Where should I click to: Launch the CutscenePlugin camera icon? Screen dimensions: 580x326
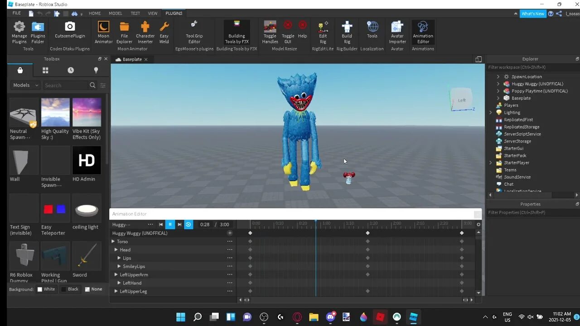pyautogui.click(x=69, y=30)
